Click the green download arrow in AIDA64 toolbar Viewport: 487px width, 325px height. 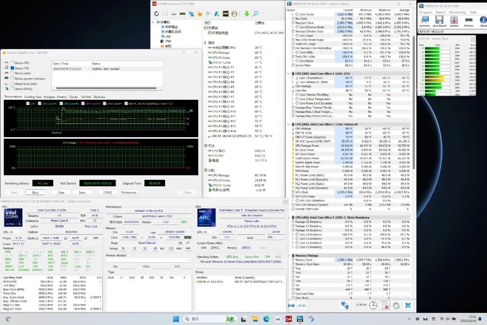coord(247,14)
